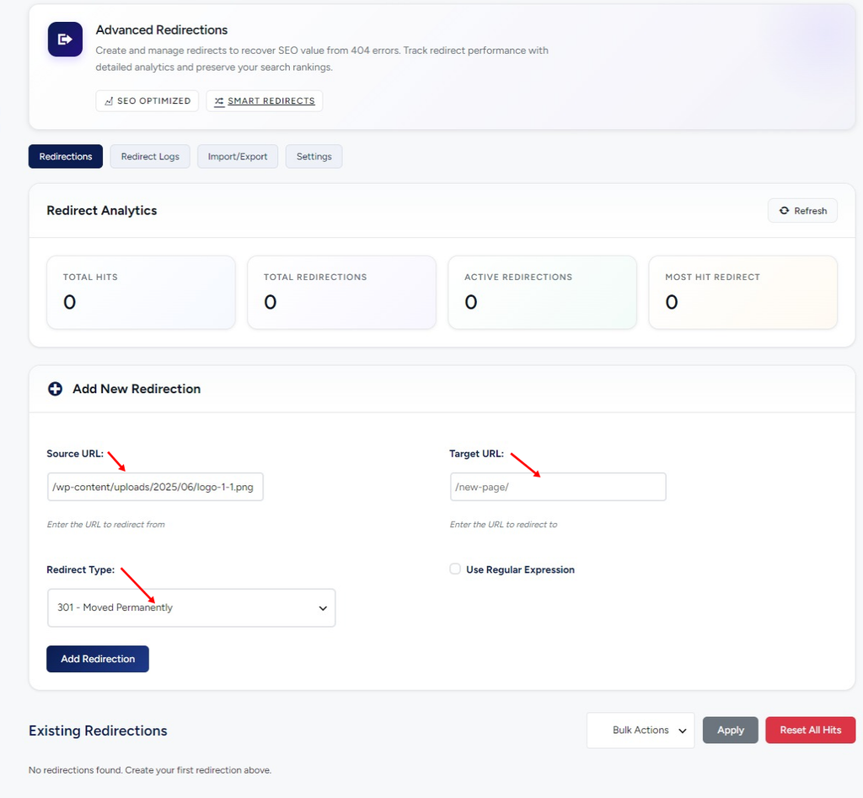Select the Redirections tab
The height and width of the screenshot is (798, 863).
pyautogui.click(x=66, y=156)
